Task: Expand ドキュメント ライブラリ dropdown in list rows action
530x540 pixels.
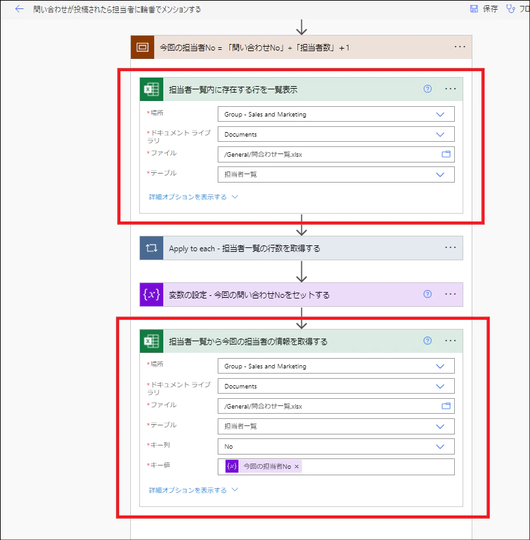Action: [x=440, y=134]
